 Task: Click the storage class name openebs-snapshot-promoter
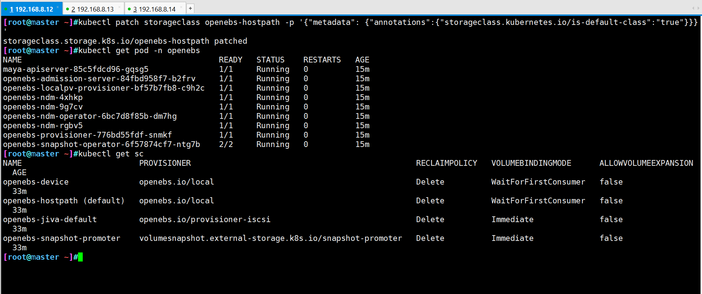[62, 238]
